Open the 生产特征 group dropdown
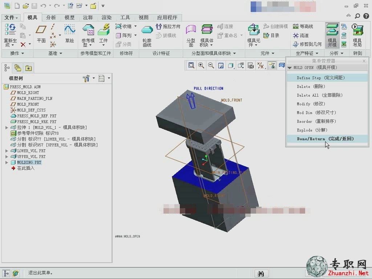 307,53
